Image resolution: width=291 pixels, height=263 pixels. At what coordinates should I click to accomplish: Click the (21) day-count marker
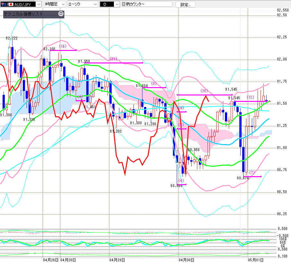tap(113, 59)
